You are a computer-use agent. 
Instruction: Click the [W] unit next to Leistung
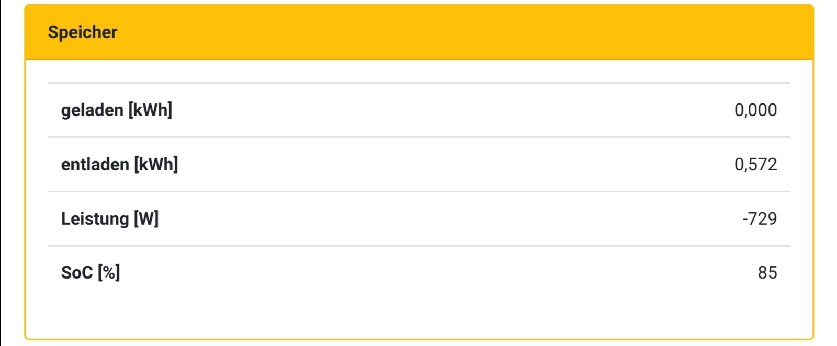[146, 219]
